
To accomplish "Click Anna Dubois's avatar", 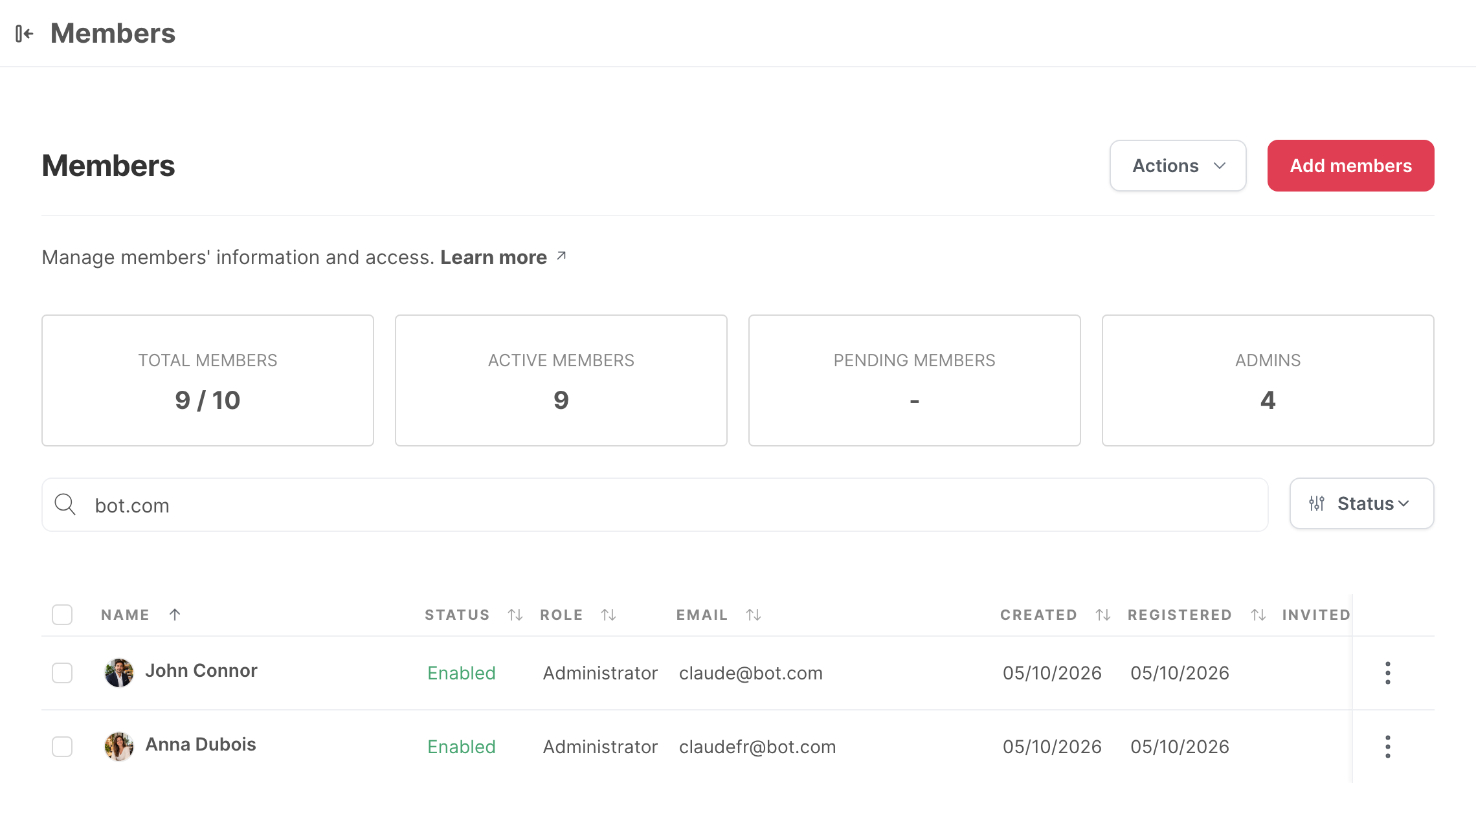I will 119,747.
